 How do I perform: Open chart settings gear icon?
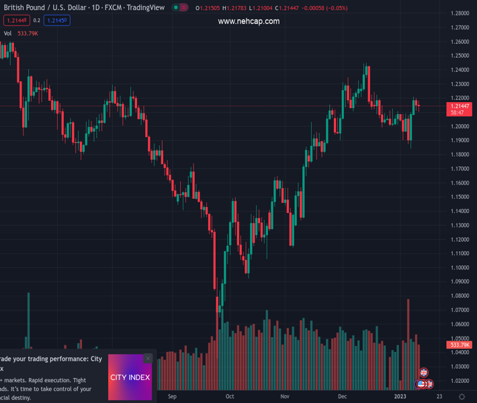click(462, 396)
